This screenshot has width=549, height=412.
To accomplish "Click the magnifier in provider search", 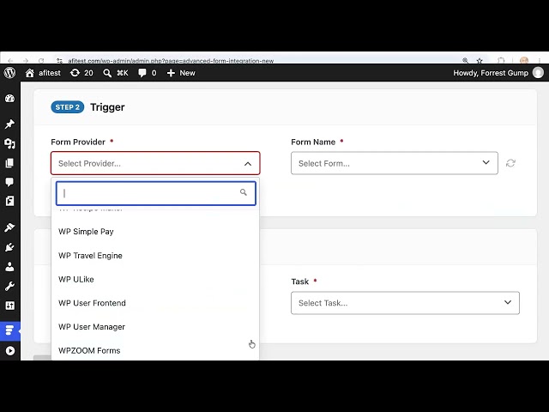I will pos(244,192).
